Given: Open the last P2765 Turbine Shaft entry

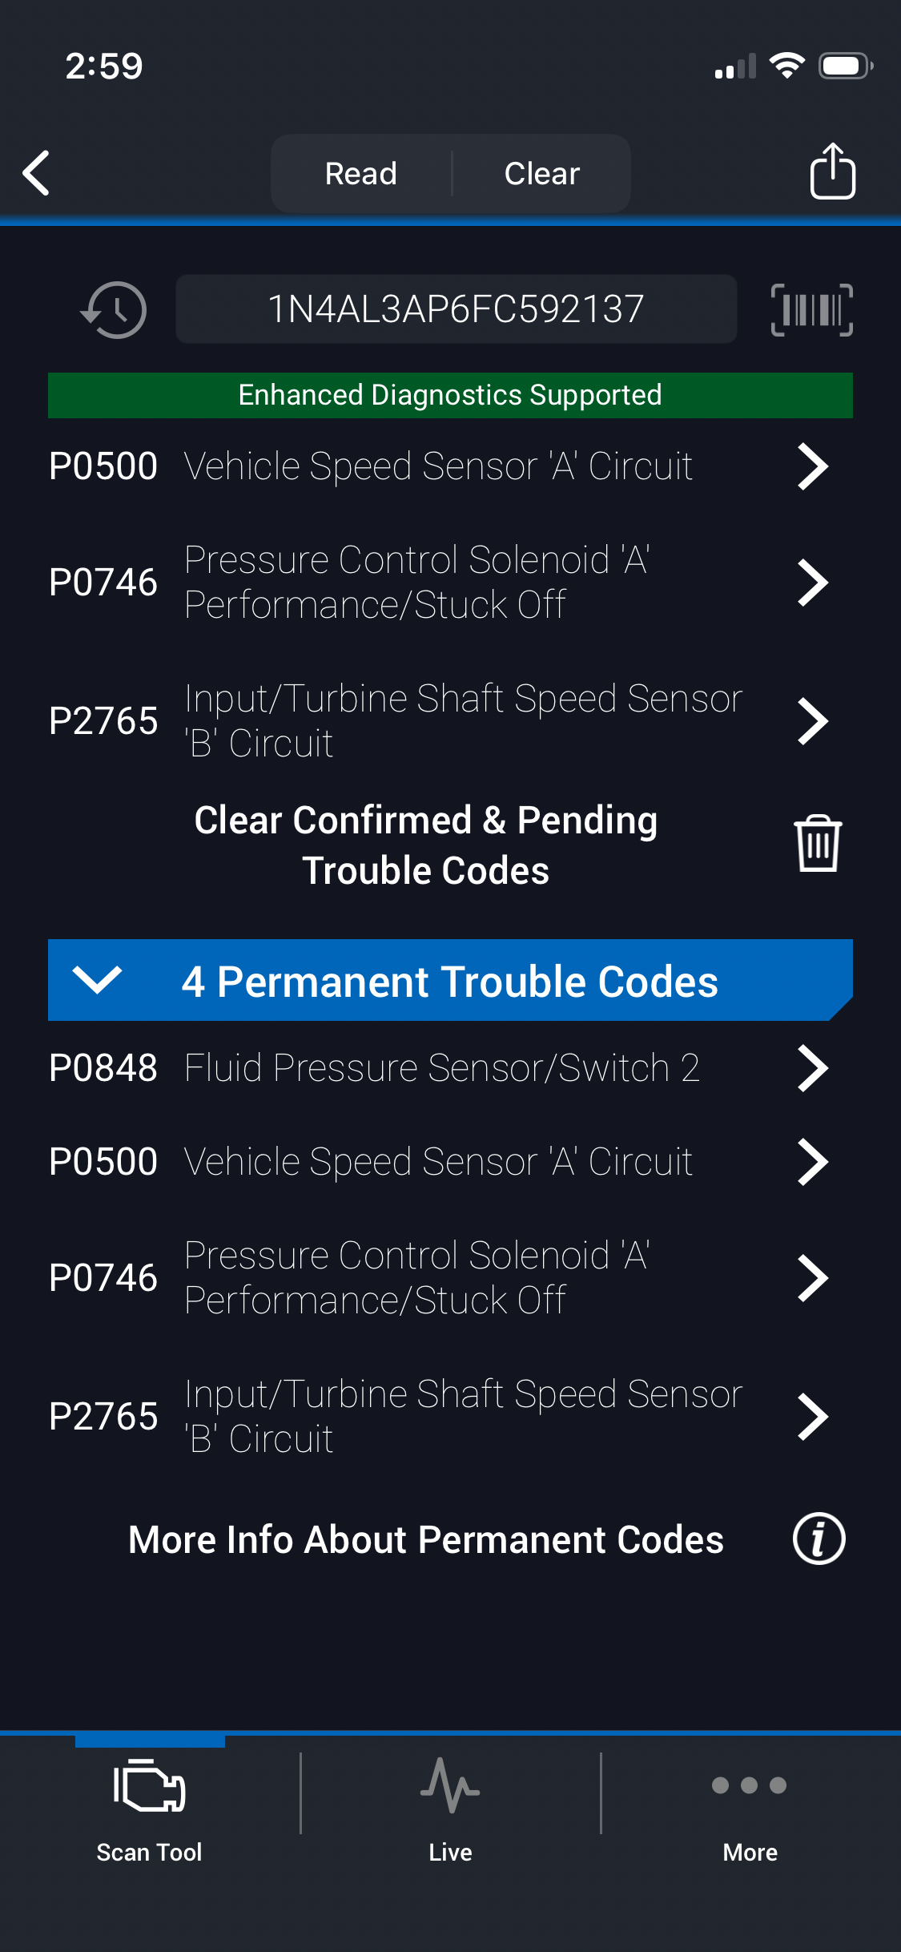Looking at the screenshot, I should [x=437, y=1416].
